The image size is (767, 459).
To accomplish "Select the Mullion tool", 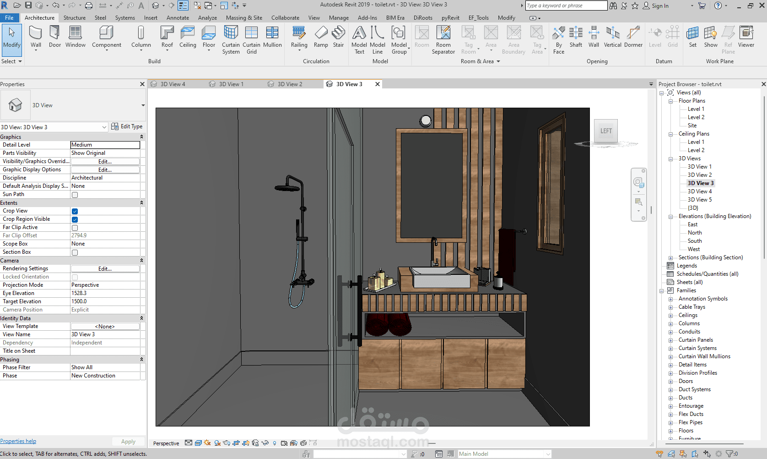I will click(272, 37).
